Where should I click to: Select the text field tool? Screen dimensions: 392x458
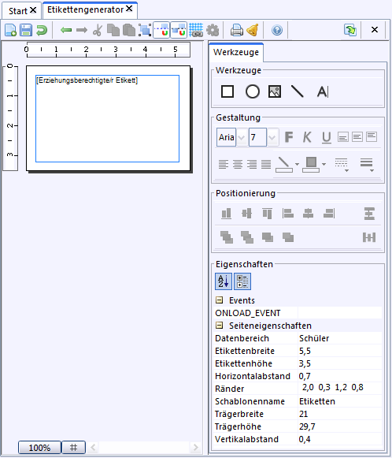pos(323,91)
